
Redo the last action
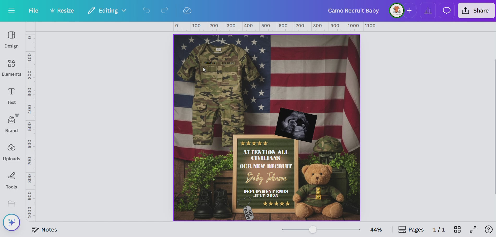[165, 10]
